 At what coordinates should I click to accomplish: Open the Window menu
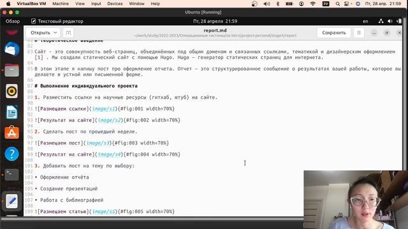pyautogui.click(x=136, y=4)
